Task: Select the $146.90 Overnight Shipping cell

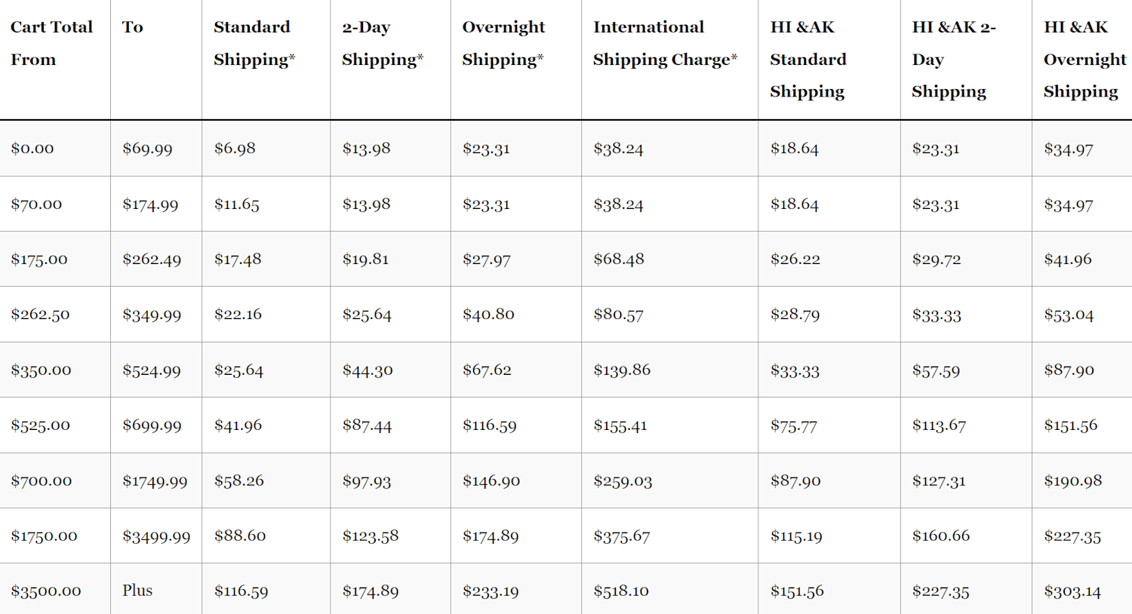Action: 491,481
